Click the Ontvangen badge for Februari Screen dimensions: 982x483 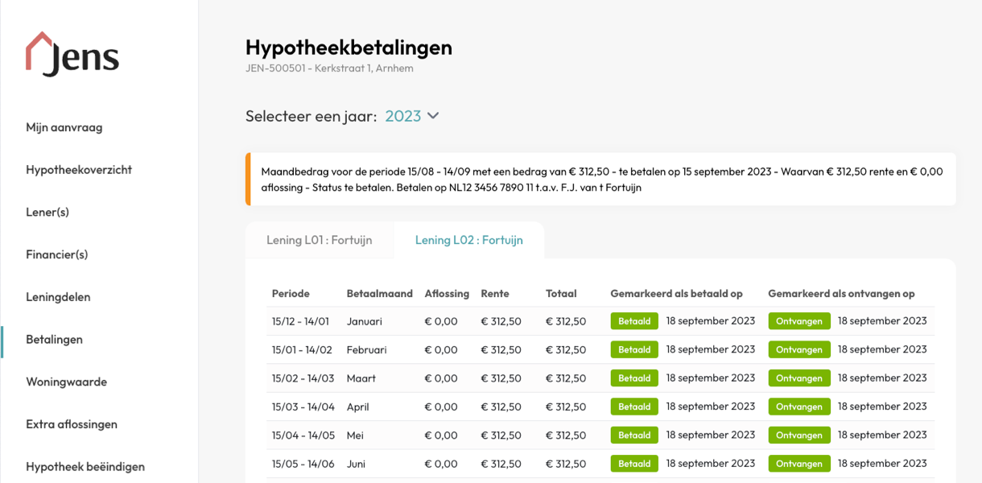[798, 349]
